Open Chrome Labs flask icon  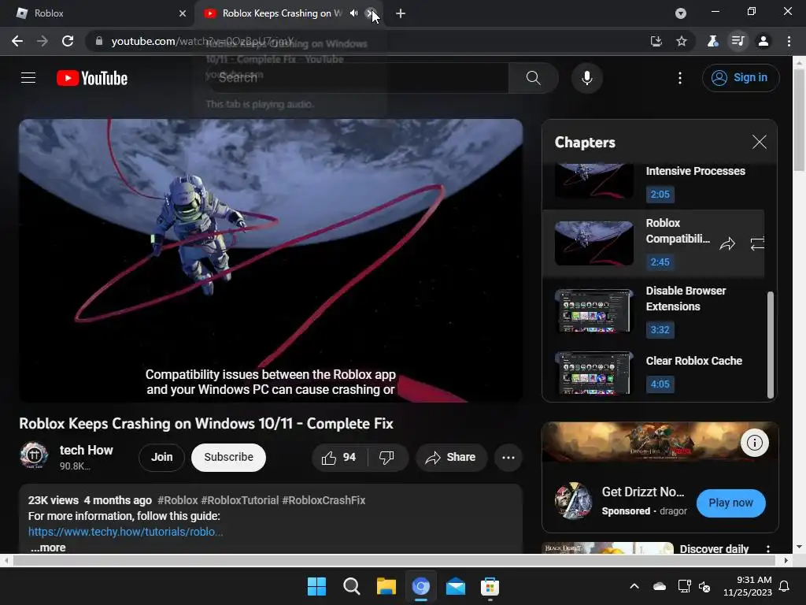point(712,41)
